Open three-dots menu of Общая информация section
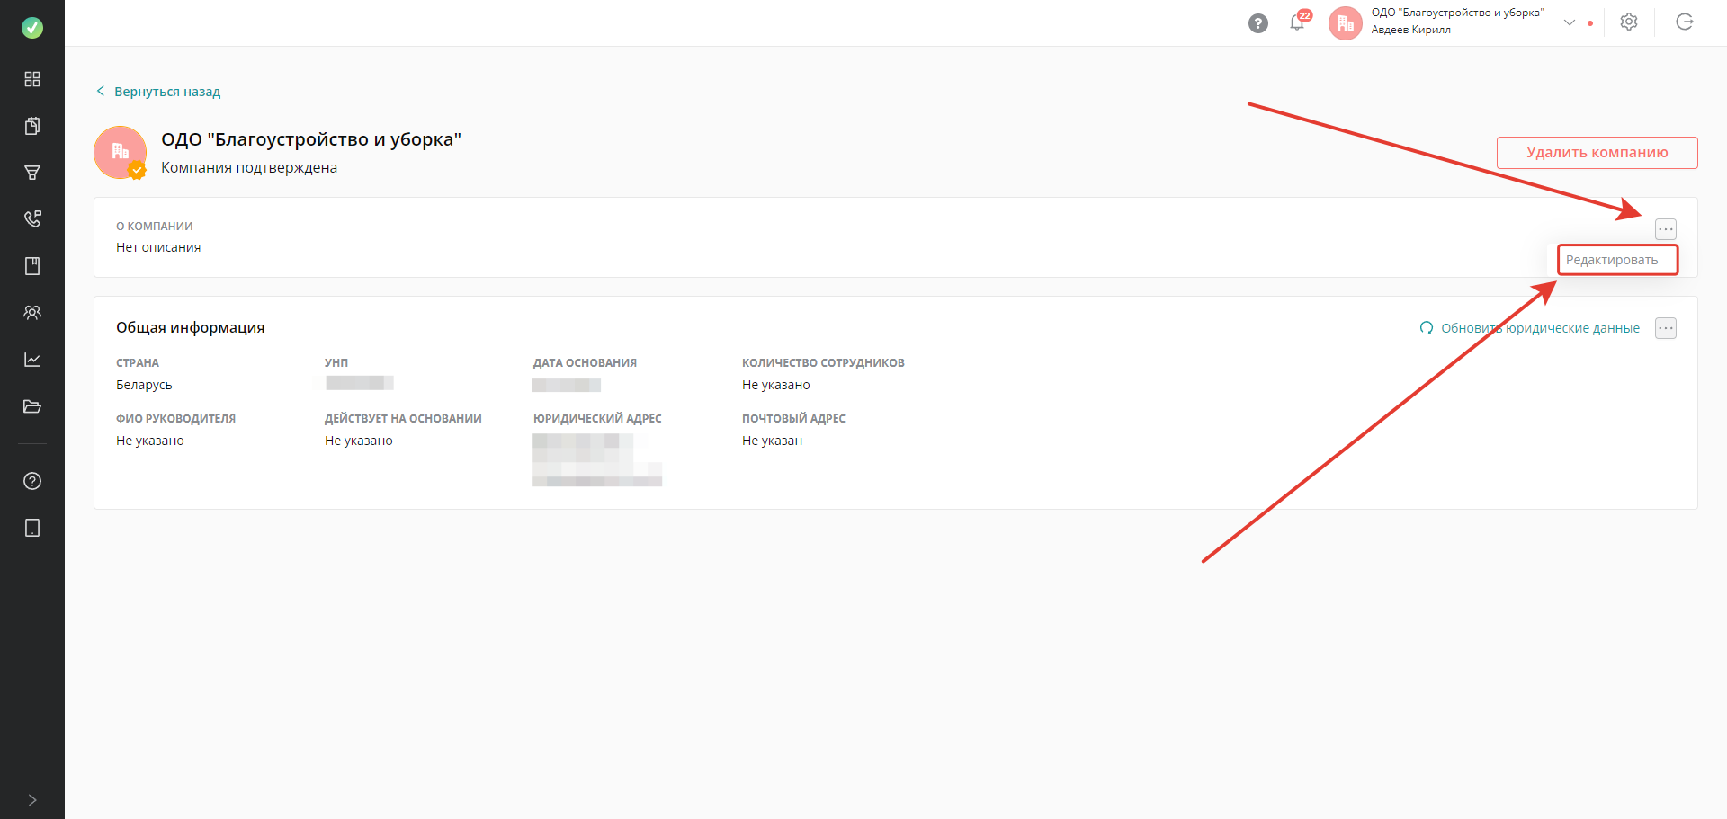The width and height of the screenshot is (1727, 819). click(1666, 328)
